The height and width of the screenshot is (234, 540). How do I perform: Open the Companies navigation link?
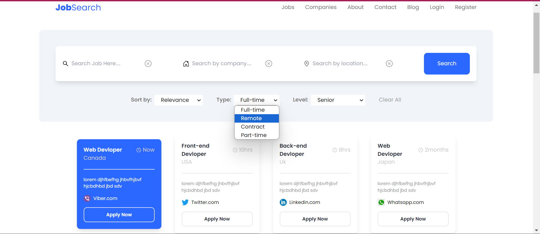coord(321,7)
